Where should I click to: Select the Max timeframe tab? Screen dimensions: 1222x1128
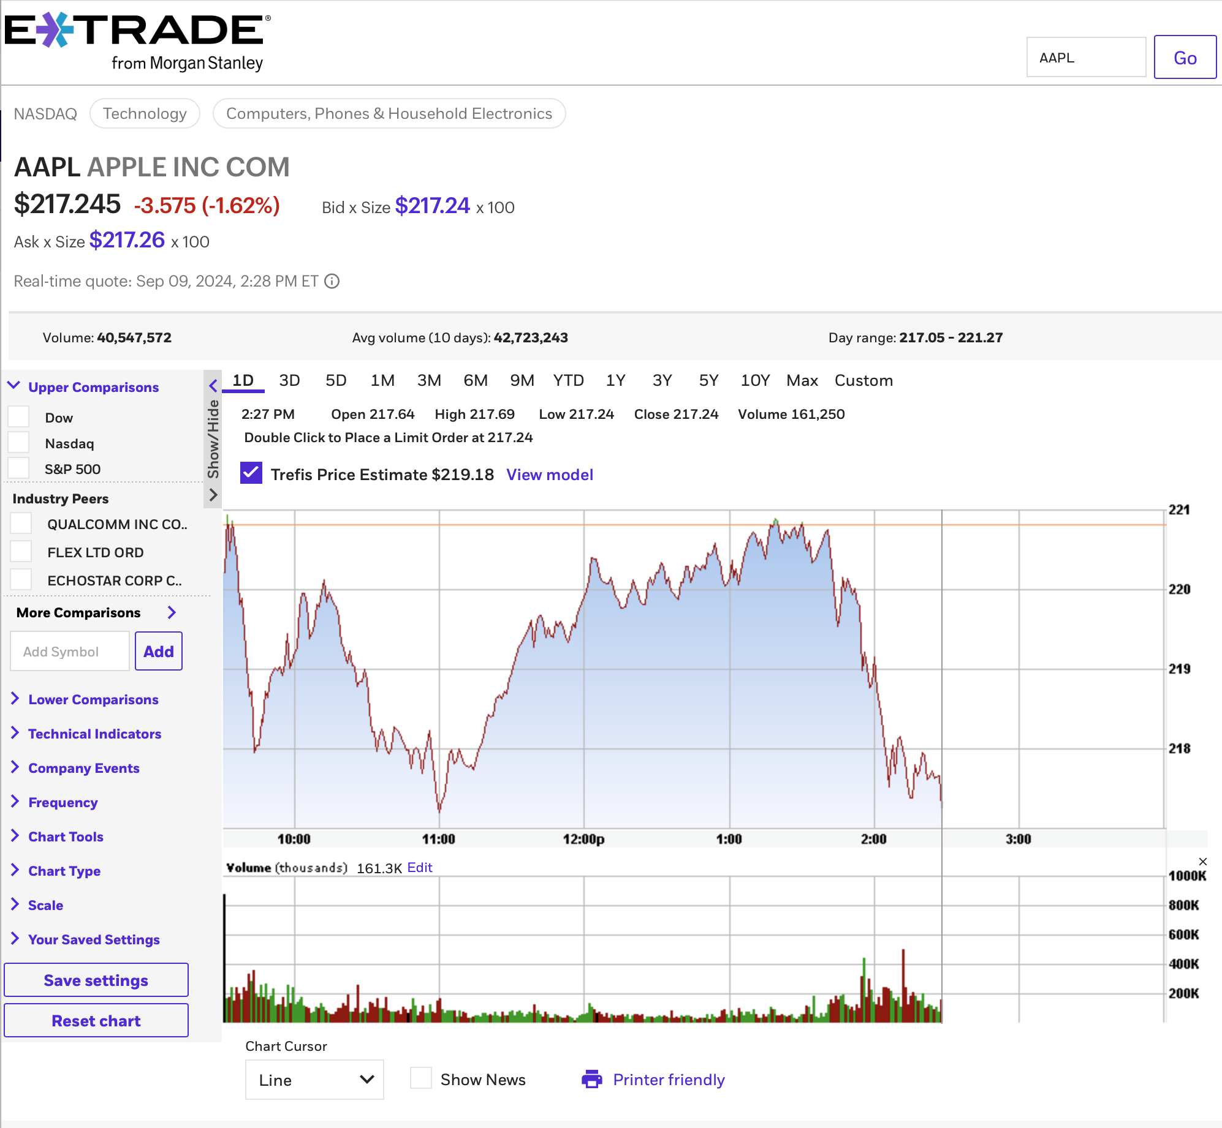(802, 380)
